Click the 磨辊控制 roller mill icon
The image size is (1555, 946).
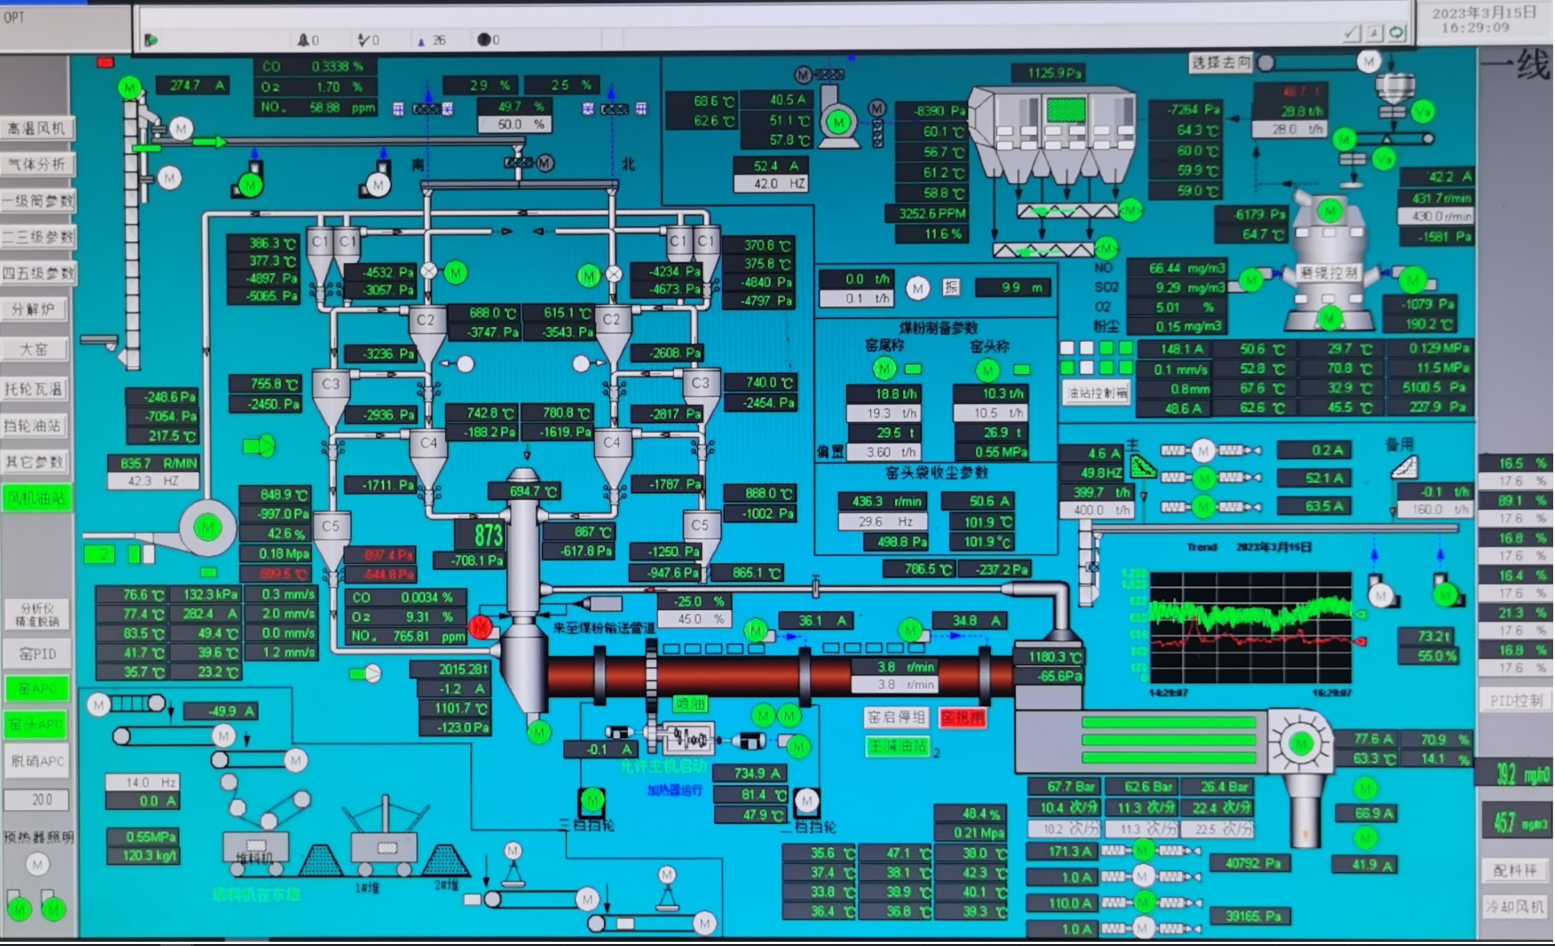click(1327, 273)
